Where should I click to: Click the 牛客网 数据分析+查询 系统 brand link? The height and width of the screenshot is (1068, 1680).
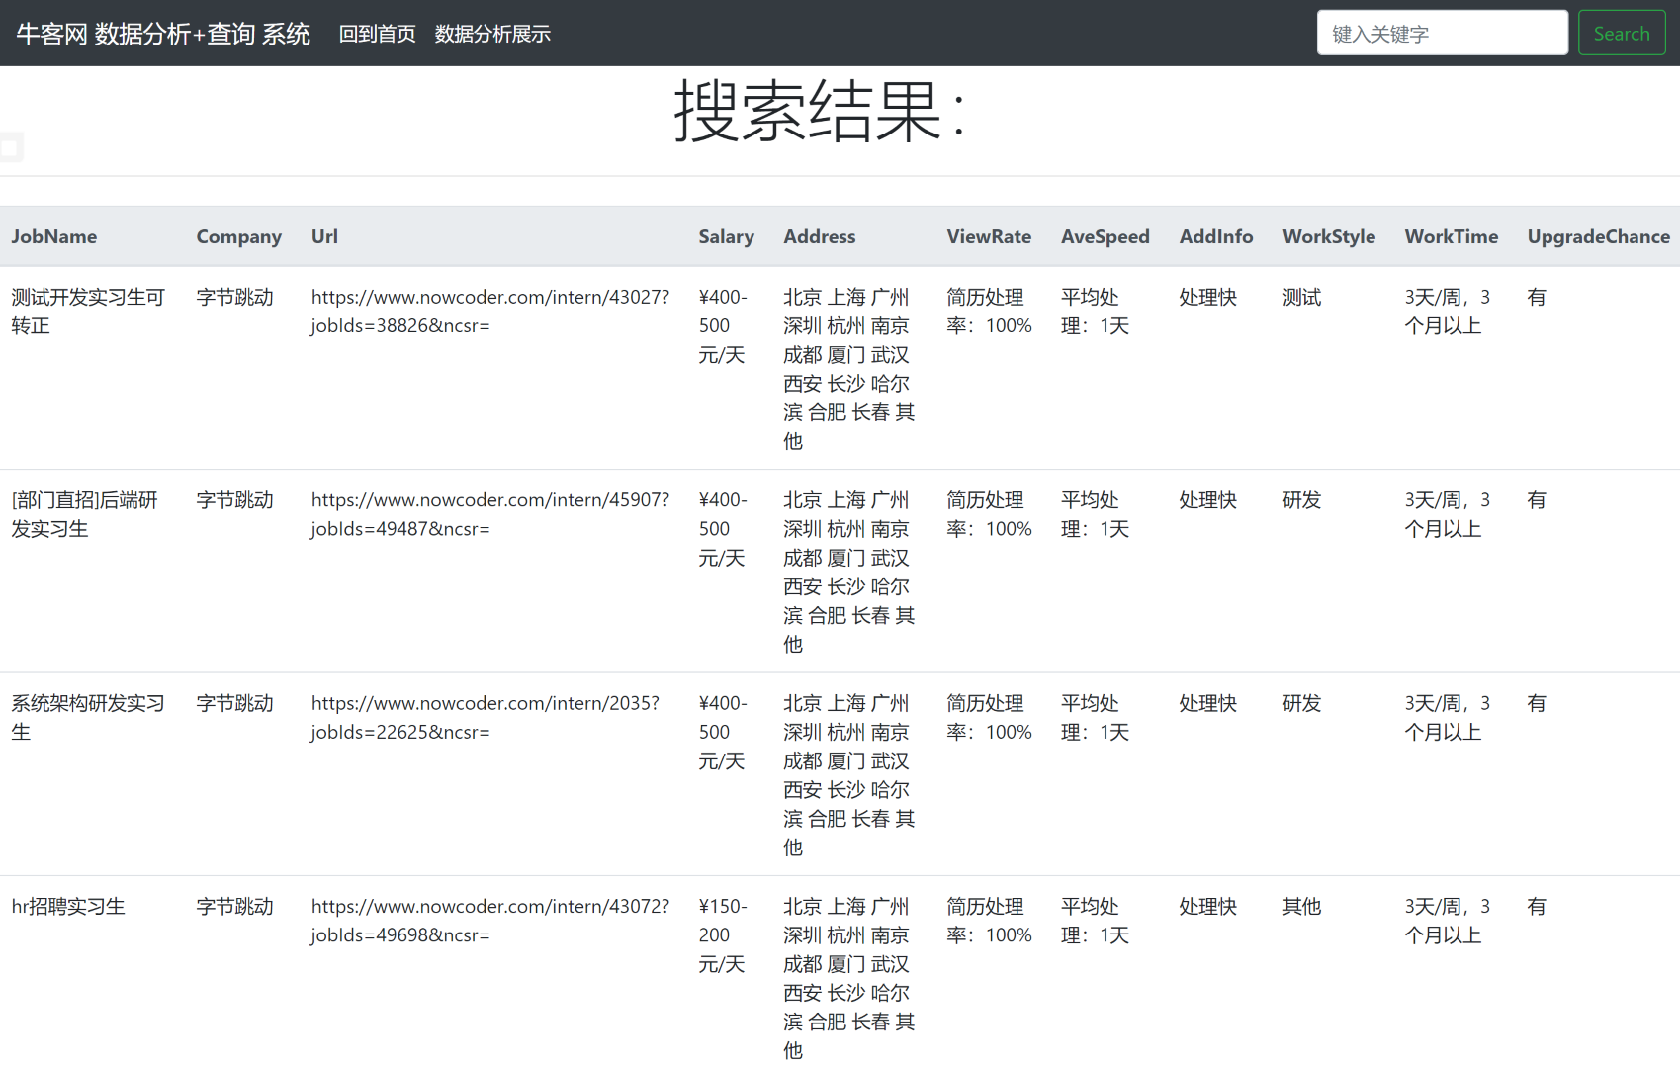tap(162, 33)
